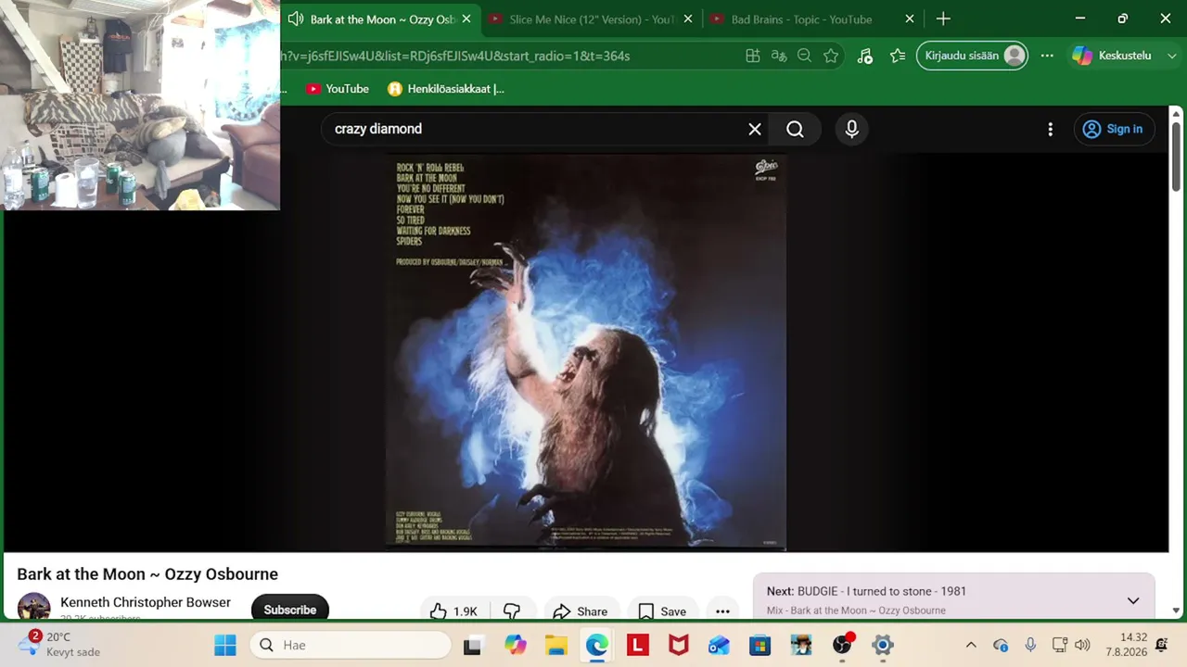Open the Windows Start menu
Image resolution: width=1187 pixels, height=667 pixels.
click(x=225, y=645)
